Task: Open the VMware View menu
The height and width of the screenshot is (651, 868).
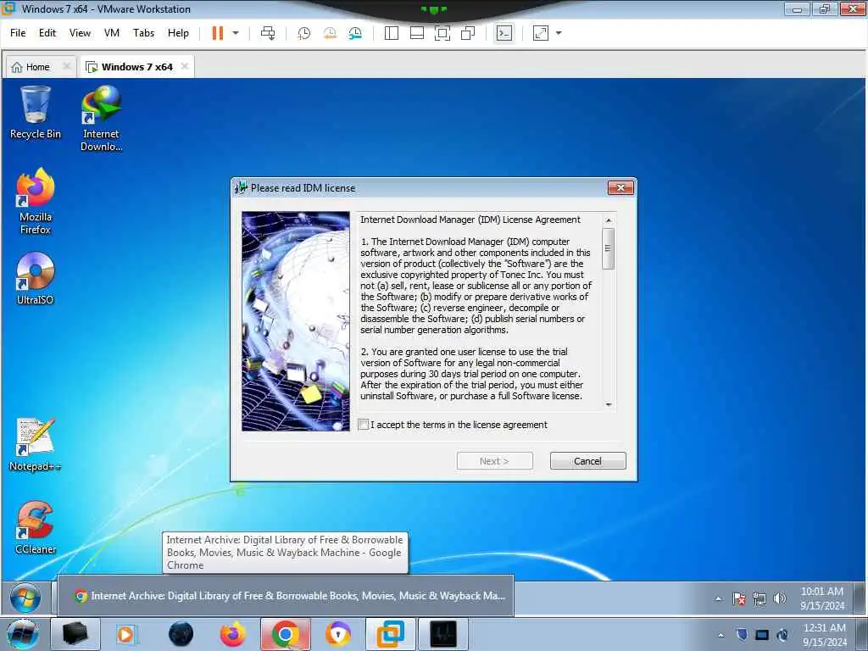Action: tap(80, 33)
